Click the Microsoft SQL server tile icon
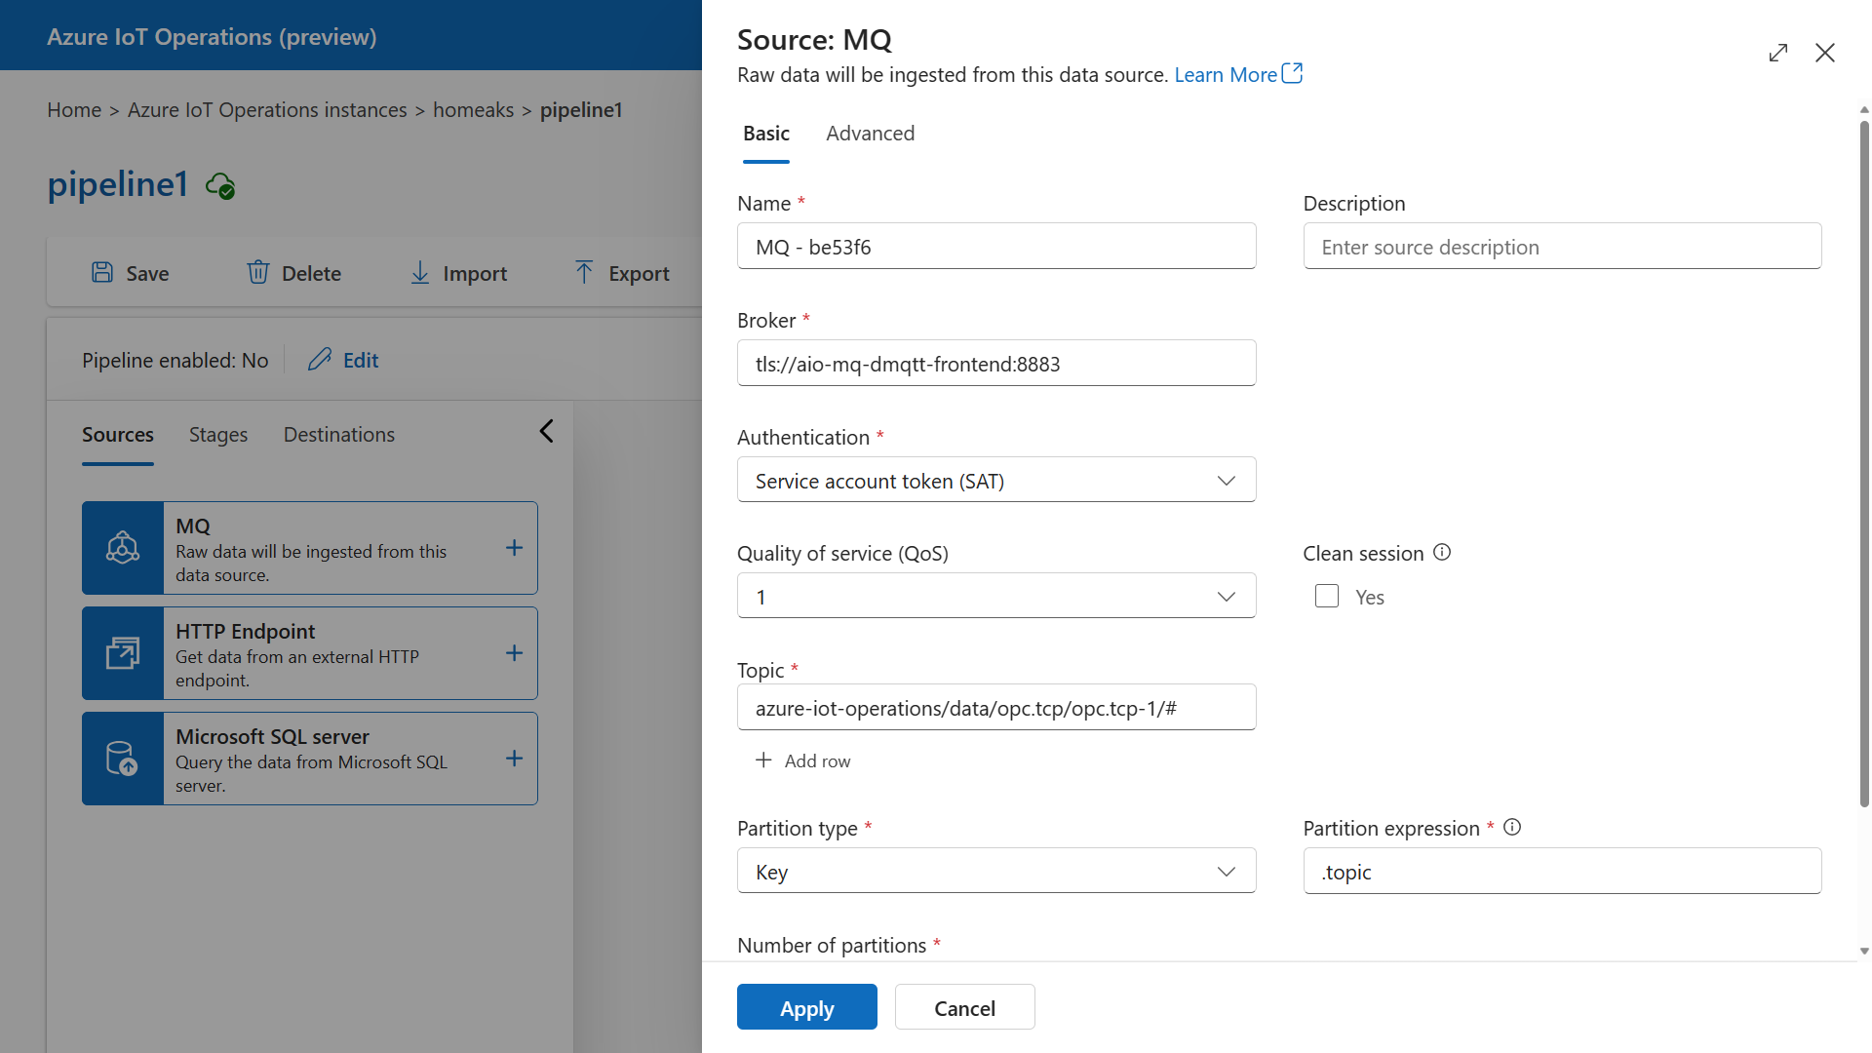 [x=123, y=759]
